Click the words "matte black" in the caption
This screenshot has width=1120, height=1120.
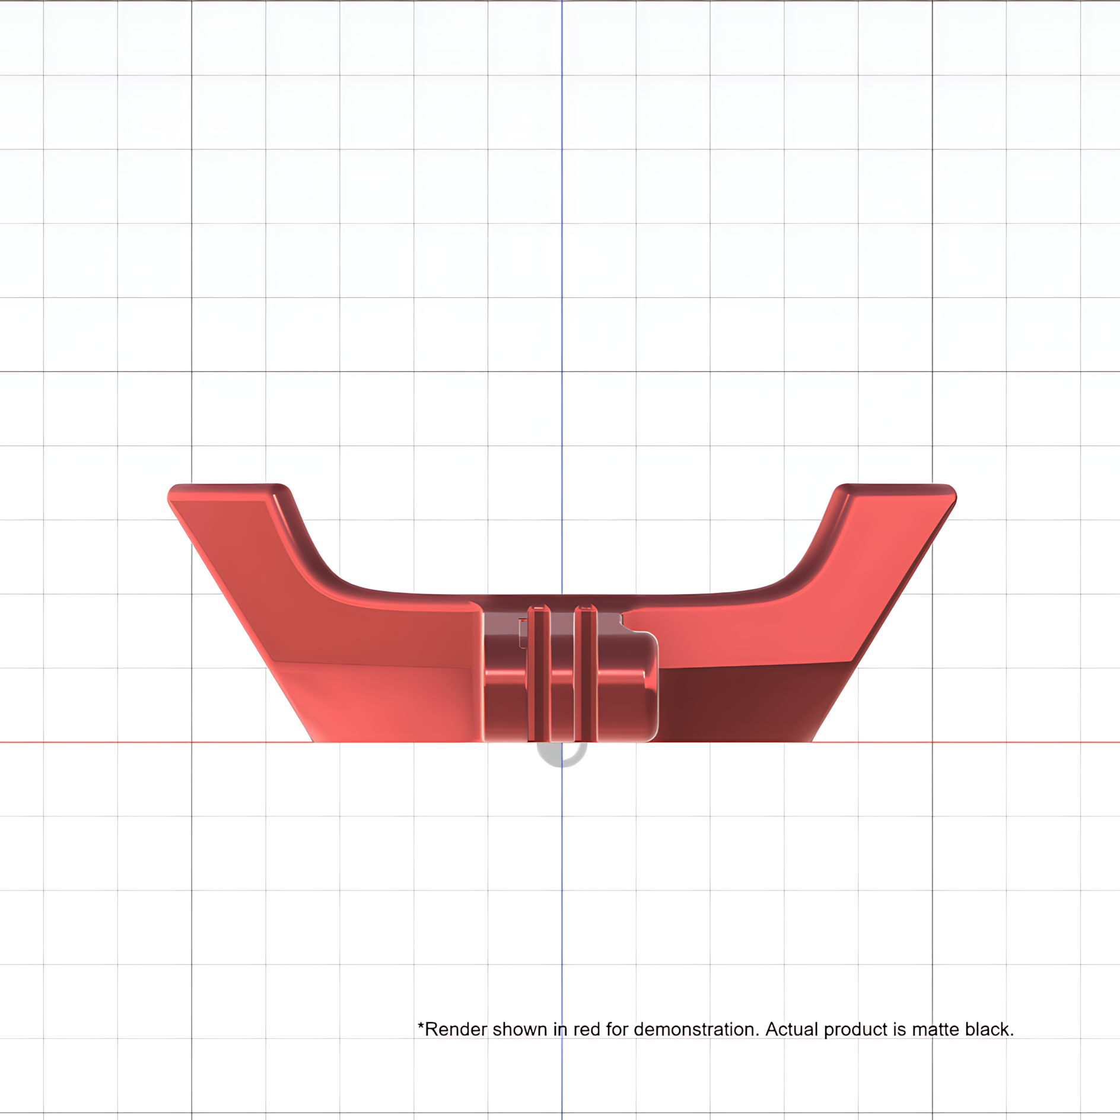coord(962,1029)
